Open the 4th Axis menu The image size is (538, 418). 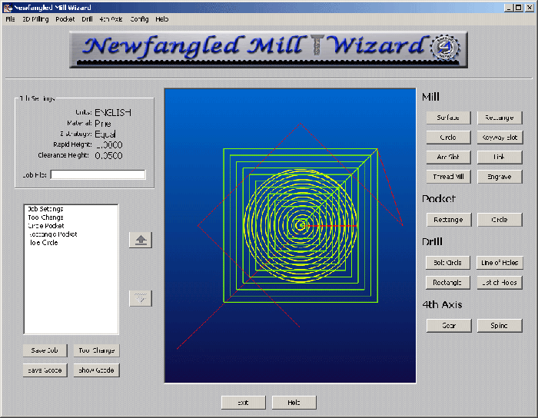(x=110, y=18)
